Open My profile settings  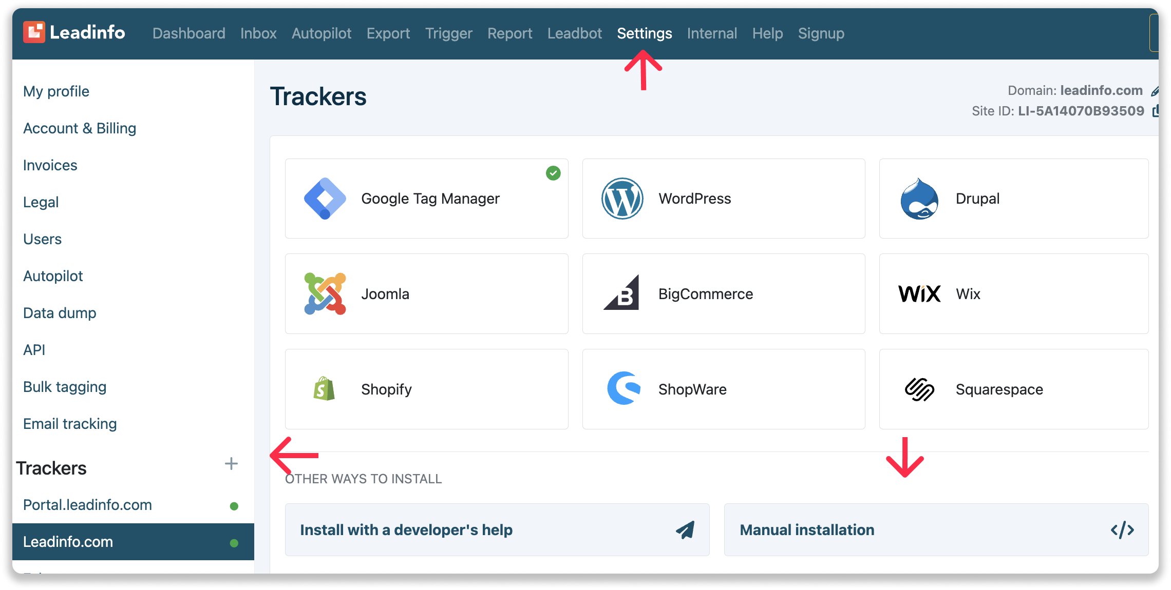[x=56, y=91]
